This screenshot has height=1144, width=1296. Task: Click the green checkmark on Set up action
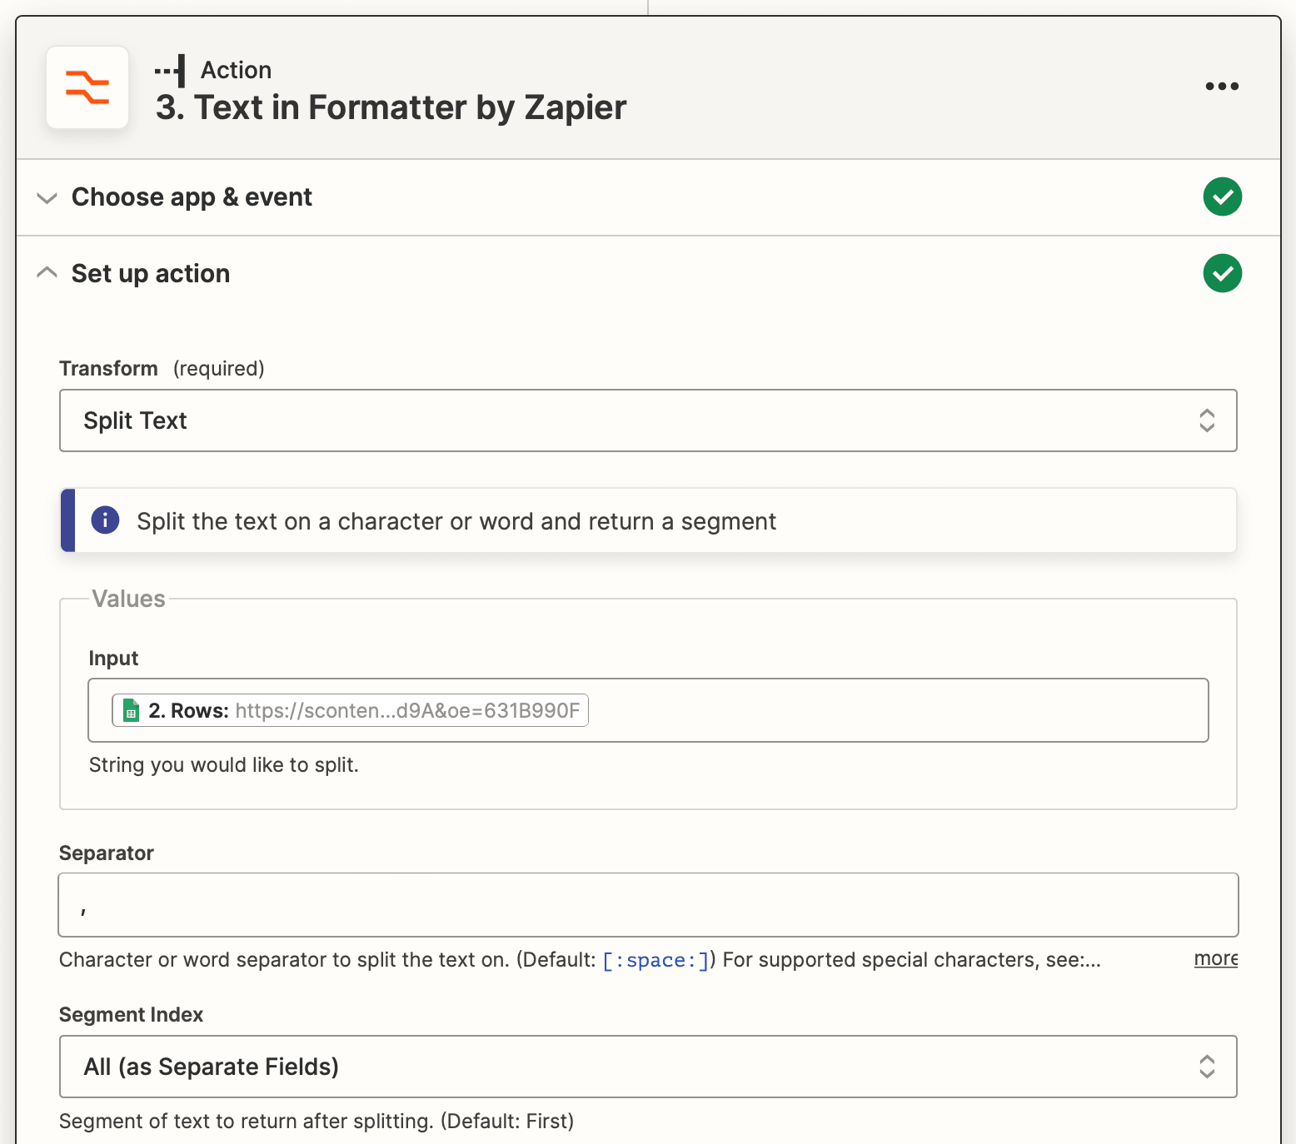click(x=1222, y=273)
